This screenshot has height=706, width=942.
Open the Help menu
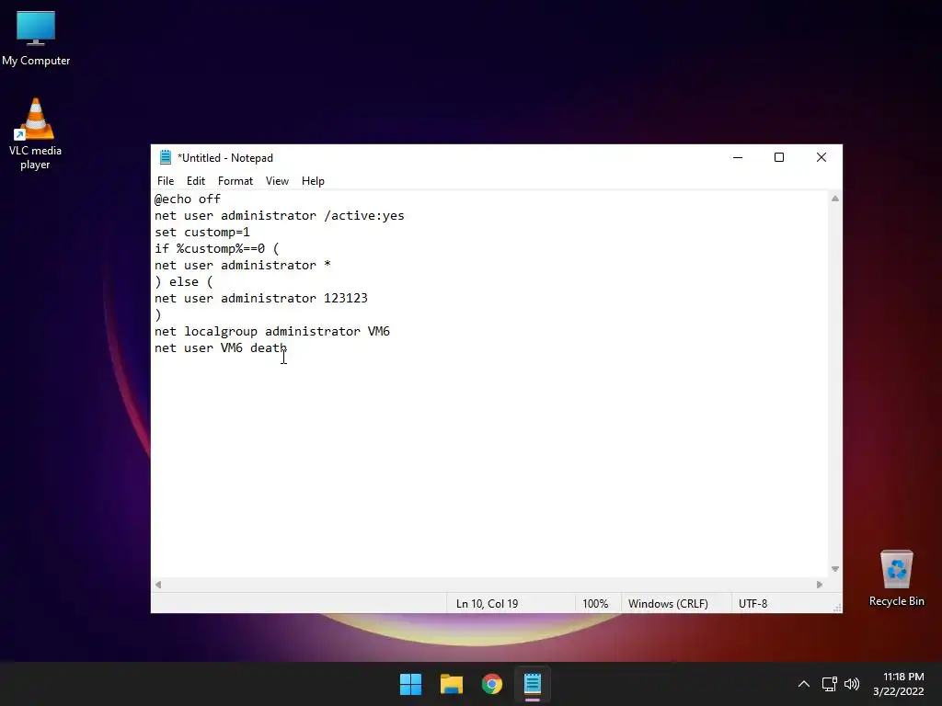click(313, 181)
